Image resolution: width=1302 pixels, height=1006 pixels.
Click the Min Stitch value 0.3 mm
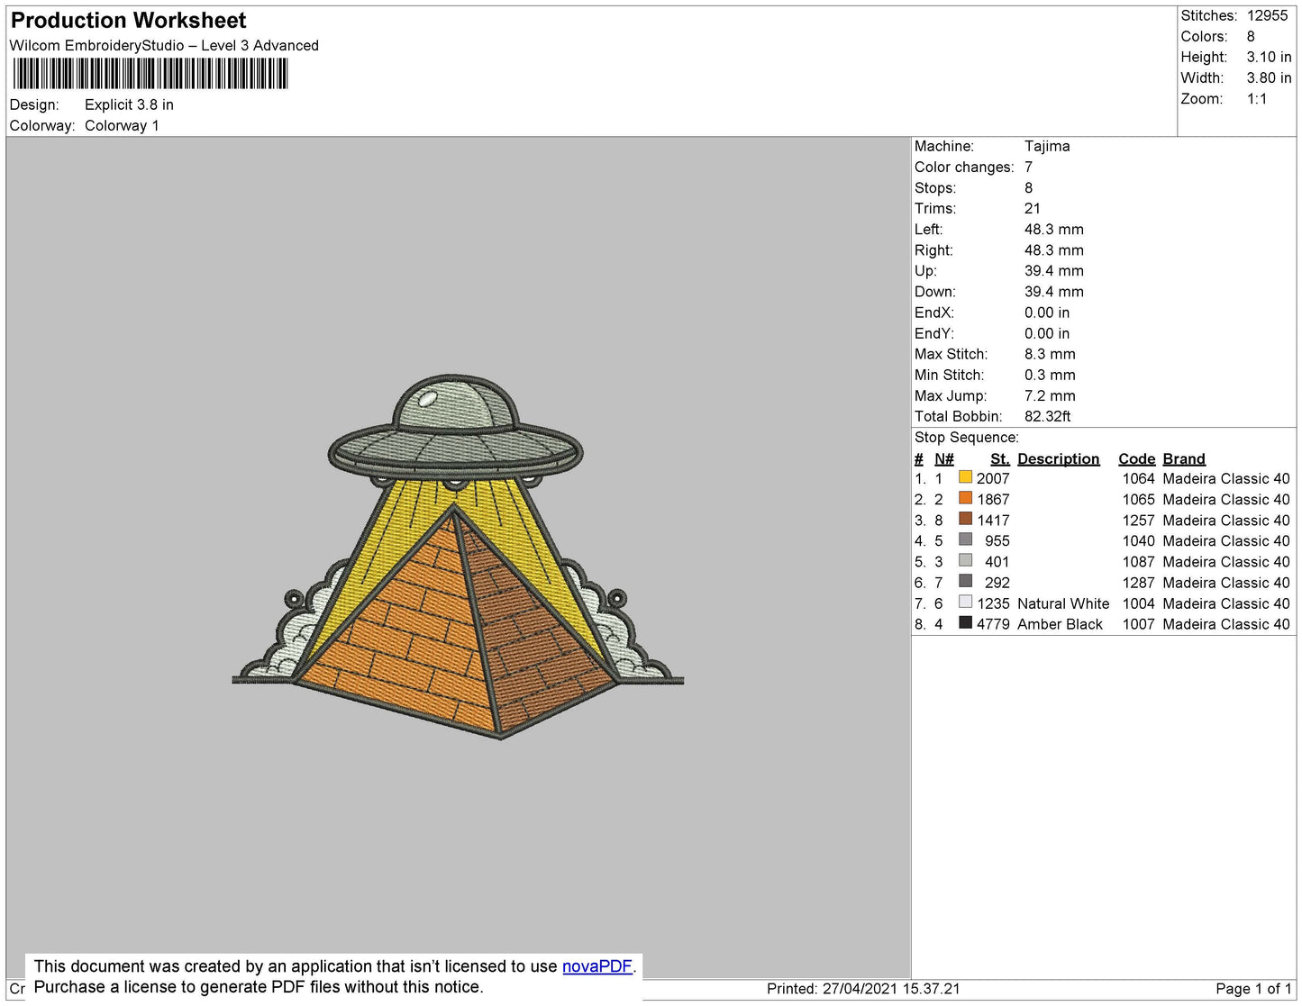pos(1050,375)
